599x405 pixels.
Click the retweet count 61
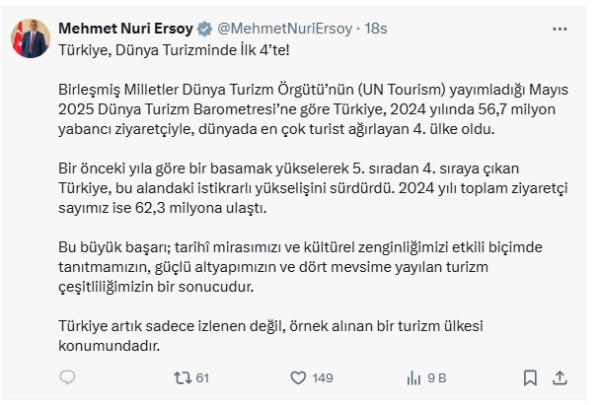tap(204, 376)
